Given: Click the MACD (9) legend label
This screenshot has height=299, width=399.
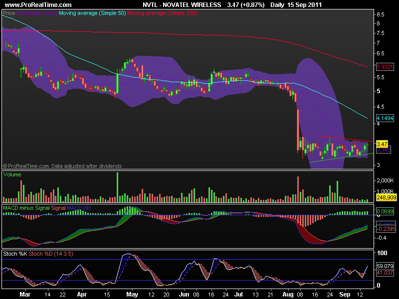Looking at the screenshot, I should click(x=79, y=208).
